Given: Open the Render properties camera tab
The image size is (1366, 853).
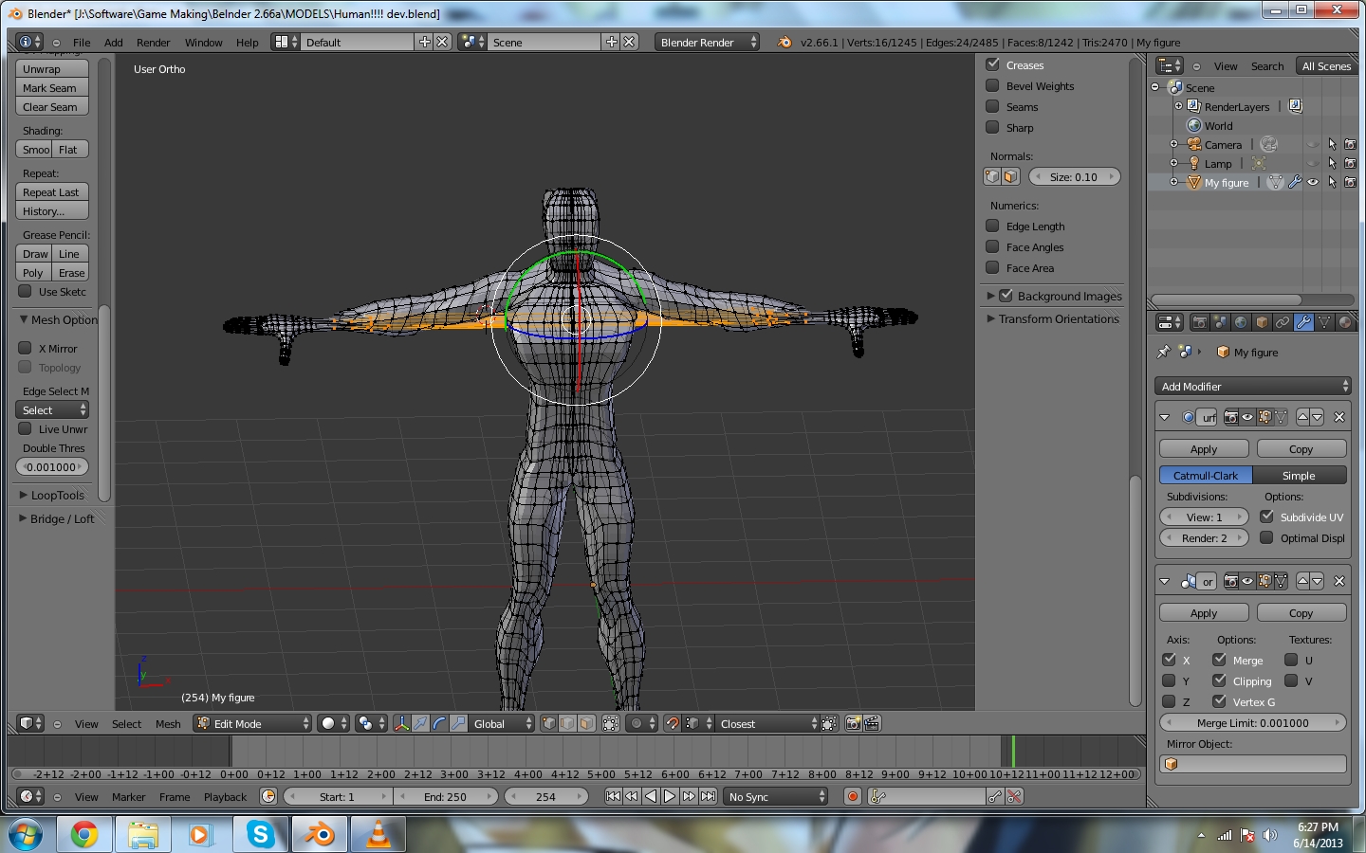Looking at the screenshot, I should pyautogui.click(x=1199, y=322).
